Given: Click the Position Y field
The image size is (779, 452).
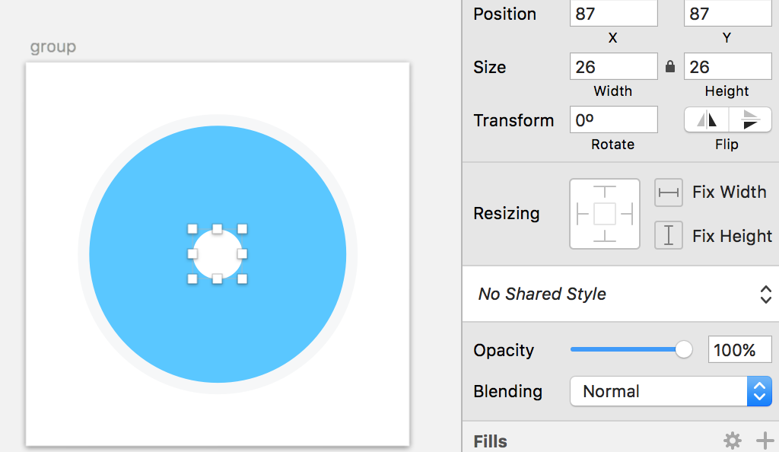Looking at the screenshot, I should [x=727, y=14].
